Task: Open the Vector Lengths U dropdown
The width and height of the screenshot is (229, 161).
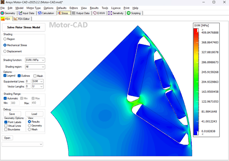Action: pos(38,86)
